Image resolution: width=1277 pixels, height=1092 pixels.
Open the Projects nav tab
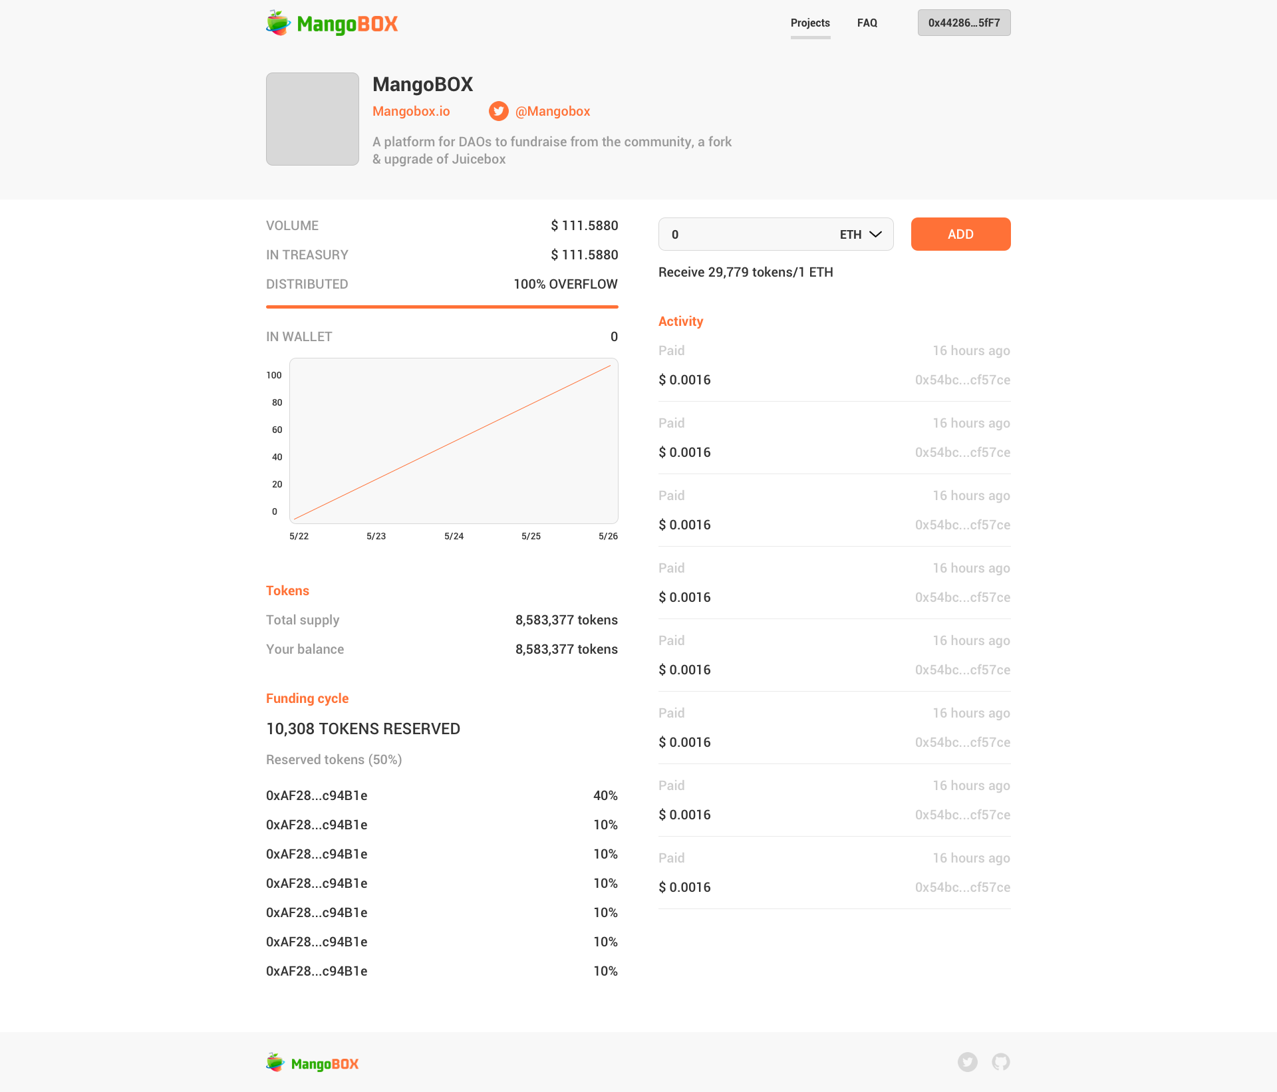pos(809,23)
